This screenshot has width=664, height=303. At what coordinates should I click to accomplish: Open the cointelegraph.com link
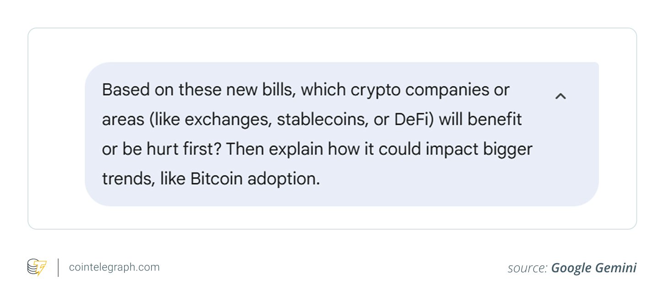point(114,267)
